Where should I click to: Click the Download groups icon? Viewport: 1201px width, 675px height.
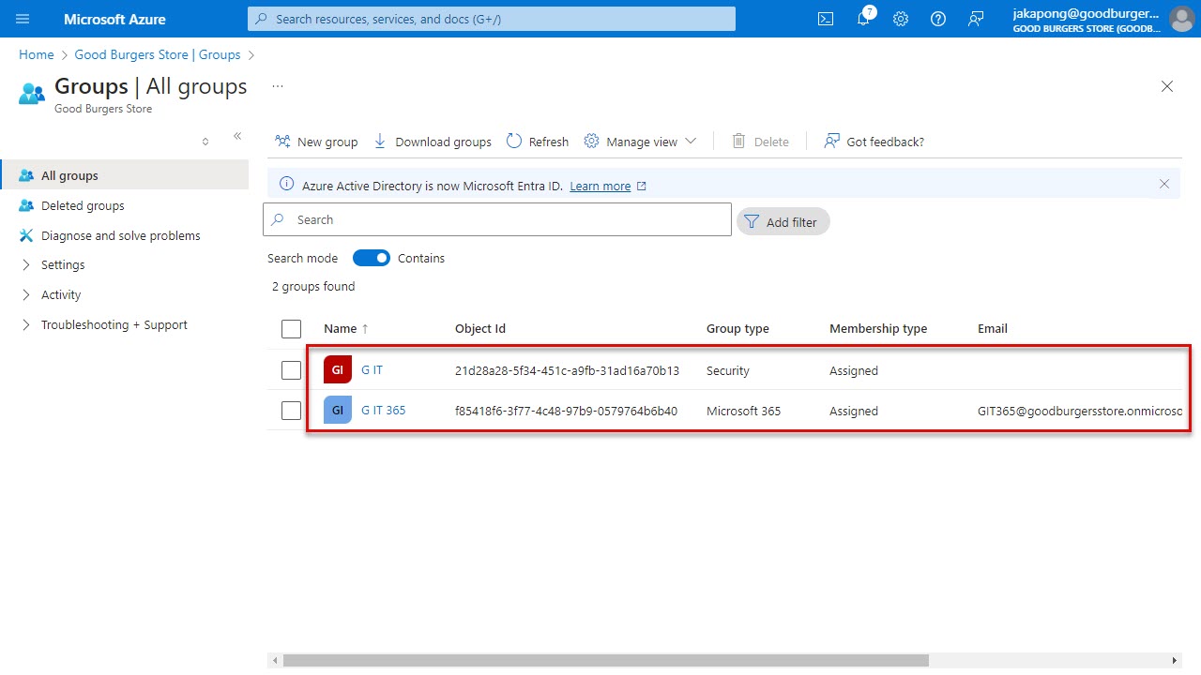click(x=379, y=141)
